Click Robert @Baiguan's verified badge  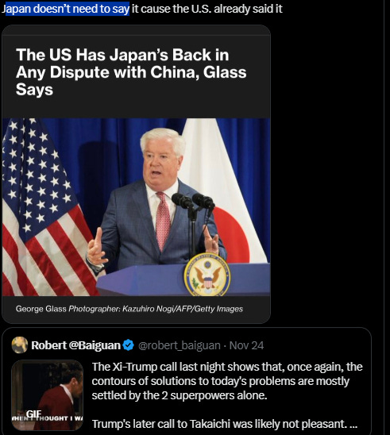click(128, 345)
